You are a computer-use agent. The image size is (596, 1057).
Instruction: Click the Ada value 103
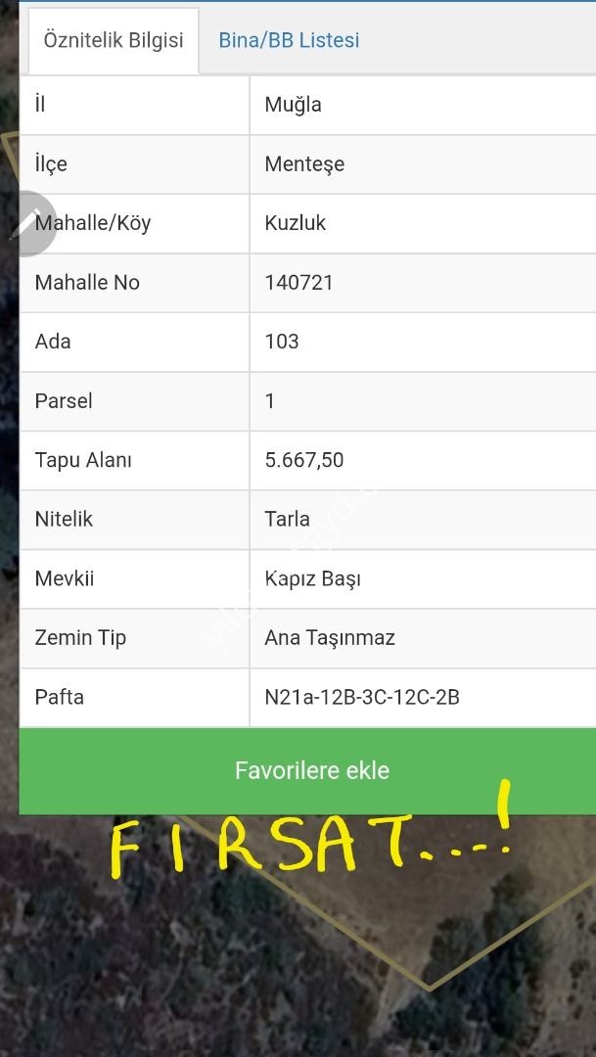click(x=282, y=342)
